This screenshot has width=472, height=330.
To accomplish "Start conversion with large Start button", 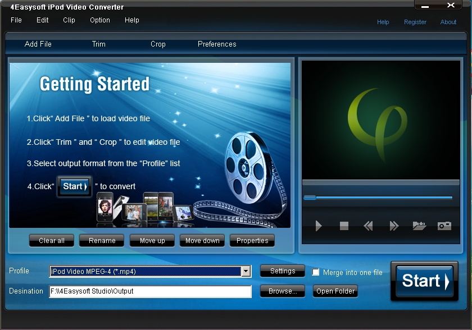I will (424, 281).
